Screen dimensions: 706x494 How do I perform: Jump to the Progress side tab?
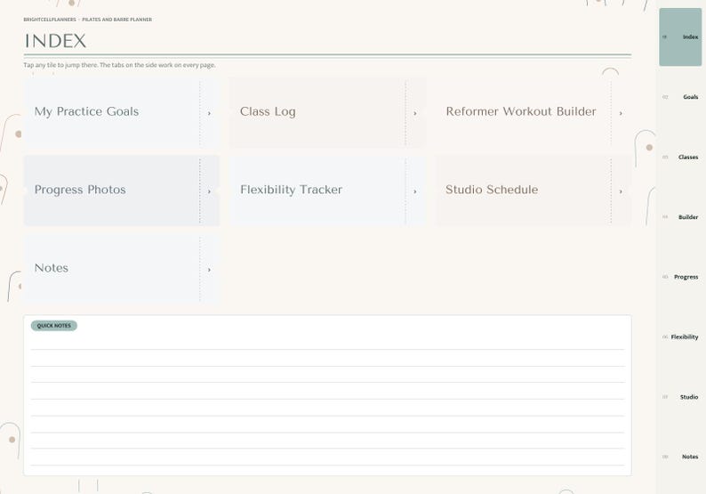680,277
